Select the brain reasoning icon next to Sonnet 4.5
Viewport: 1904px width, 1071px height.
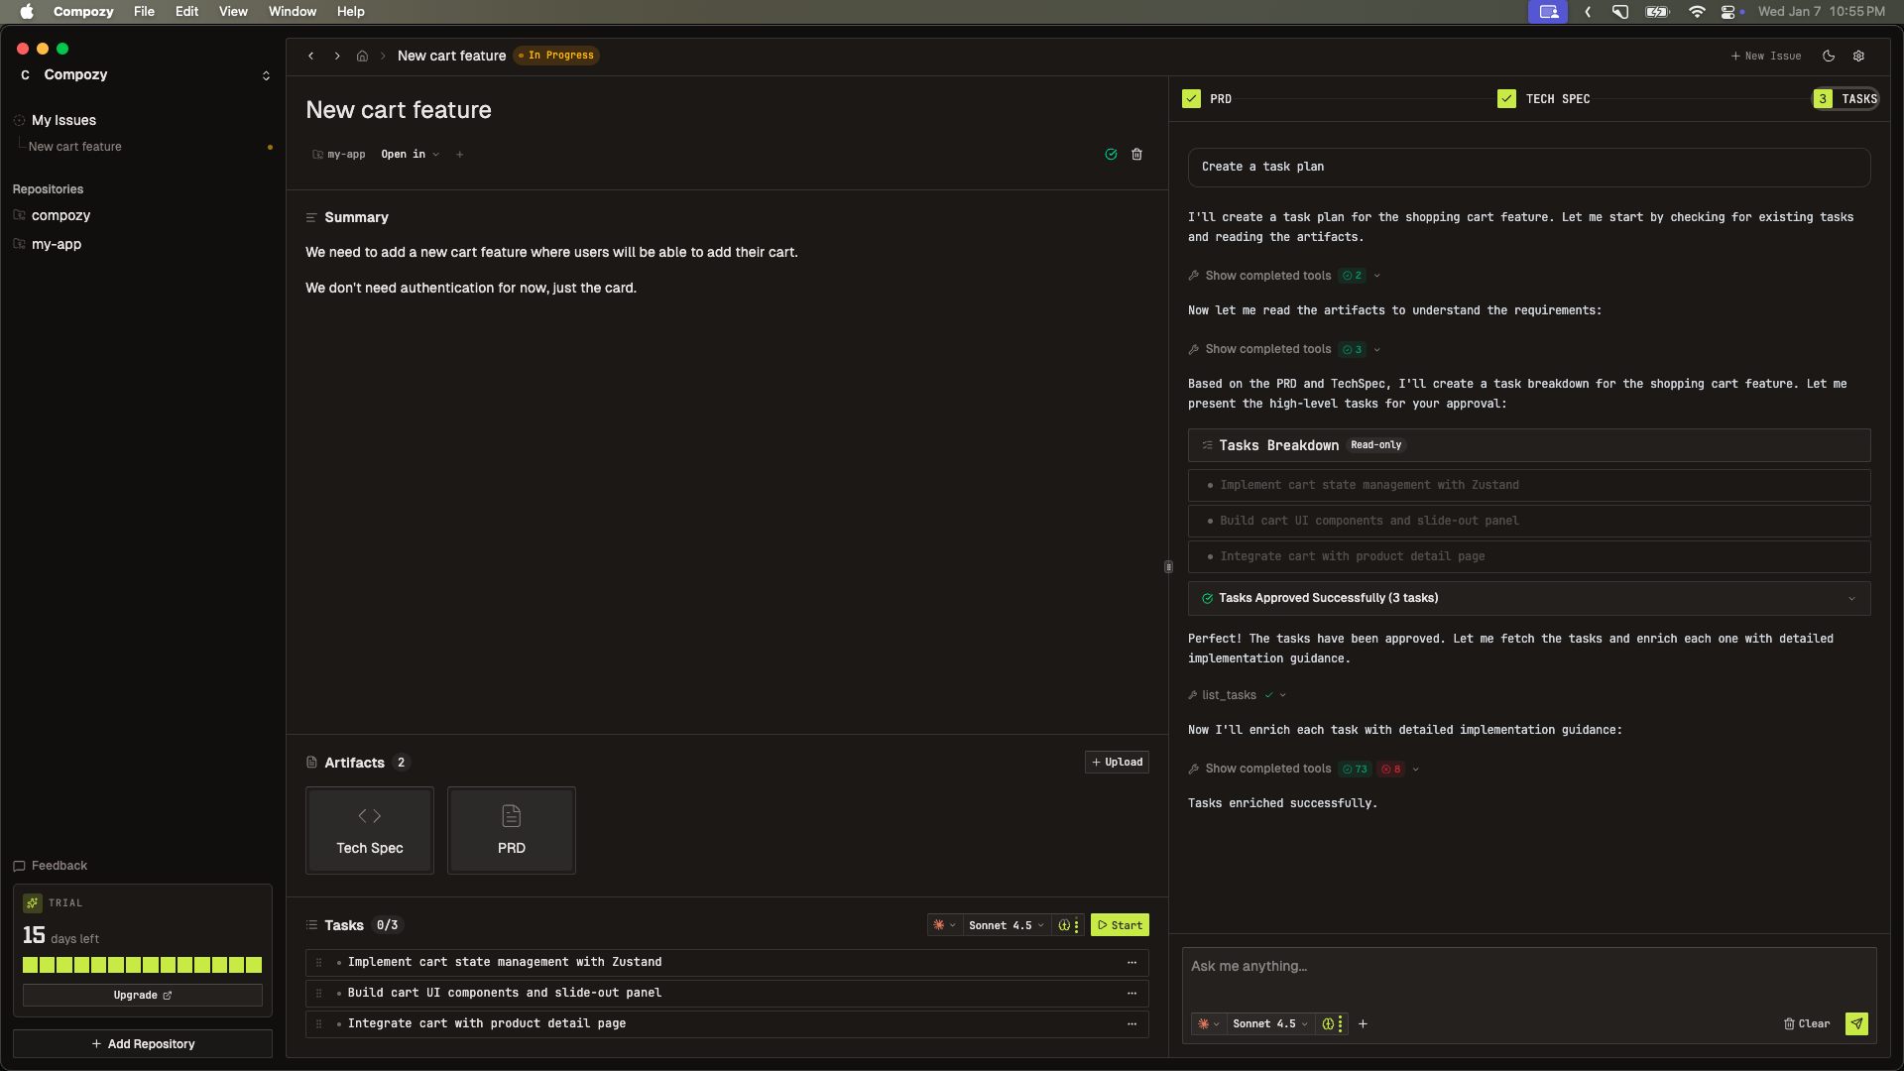click(1328, 1023)
